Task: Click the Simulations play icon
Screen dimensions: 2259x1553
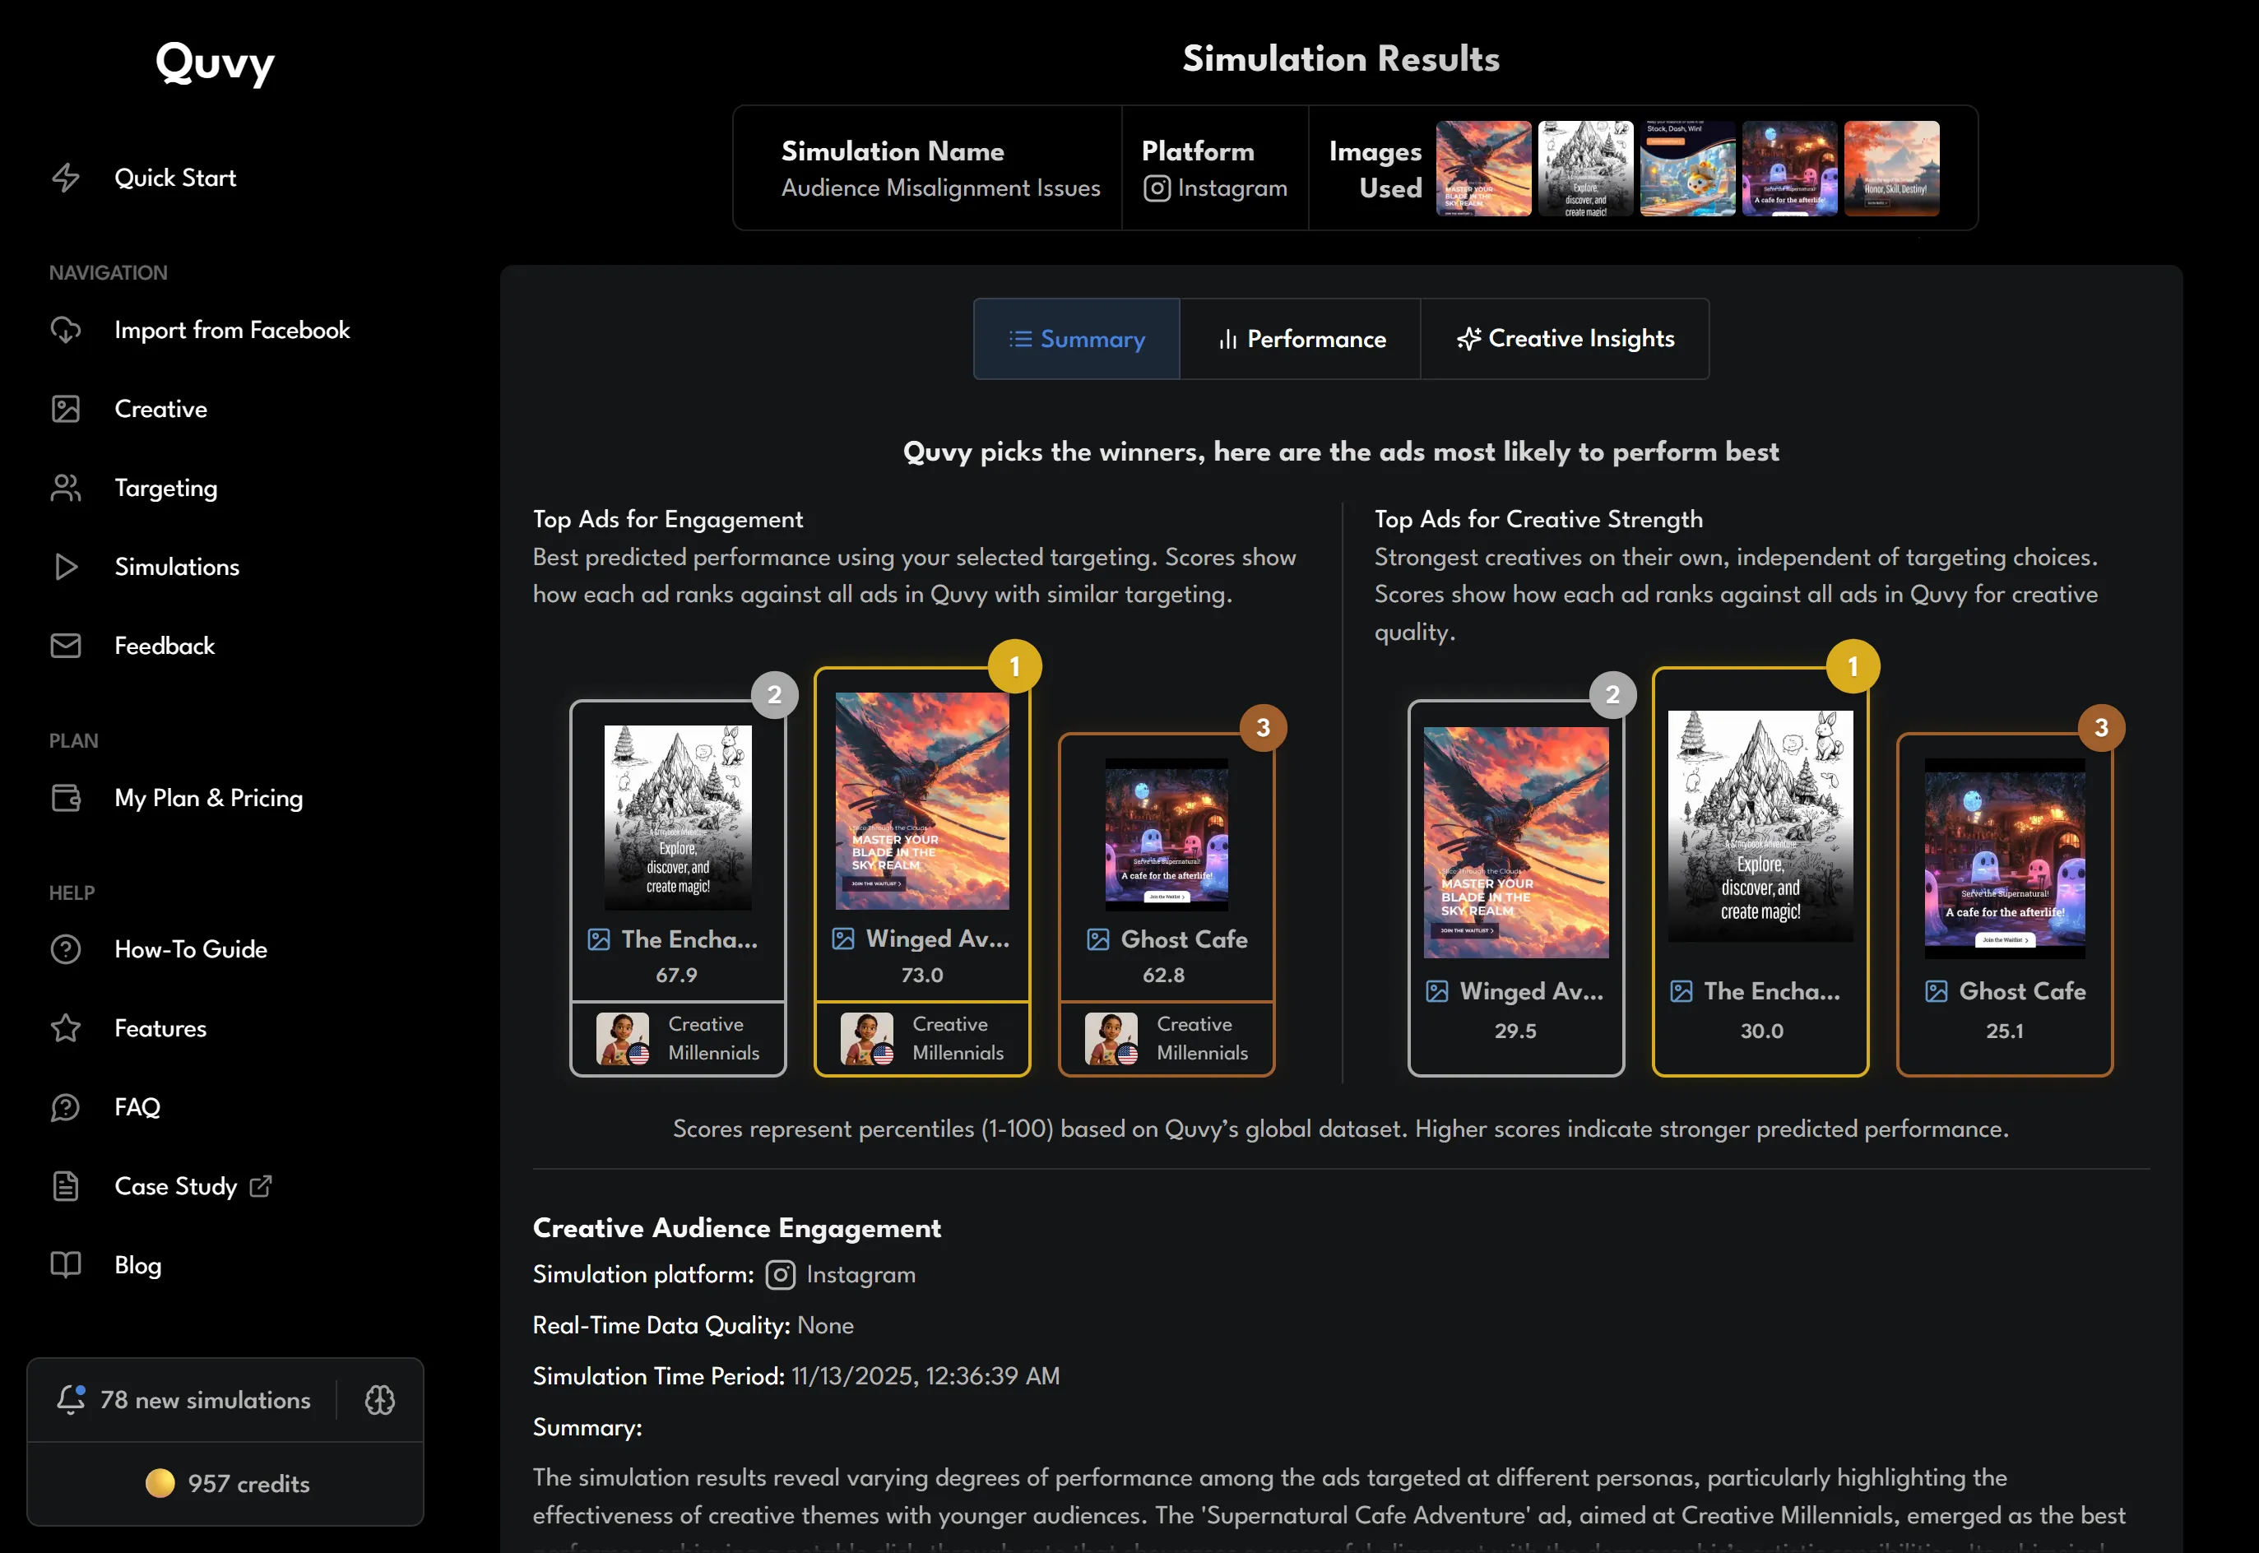Action: tap(65, 566)
